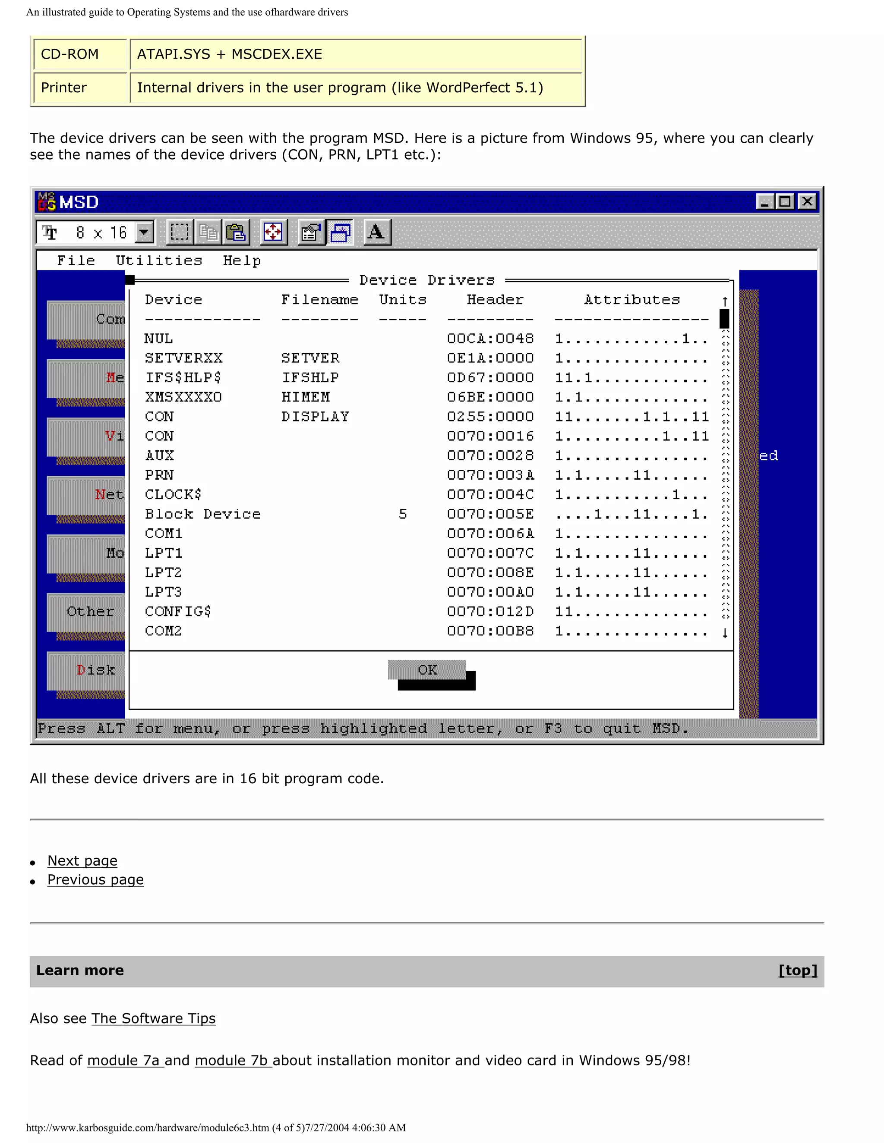Click the partially hidden Memory button
This screenshot has width=884, height=1143.
86,378
